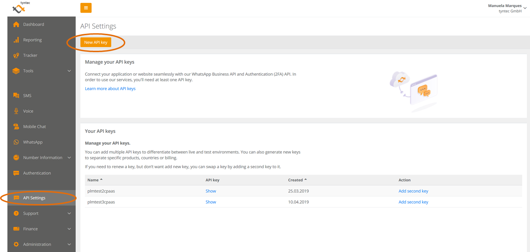Click the Action column header

pyautogui.click(x=404, y=180)
